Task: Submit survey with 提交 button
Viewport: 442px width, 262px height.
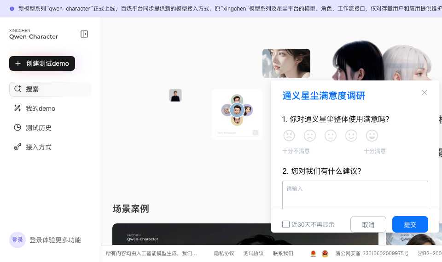Action: [410, 224]
